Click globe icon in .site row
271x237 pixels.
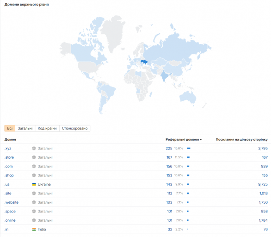point(34,193)
